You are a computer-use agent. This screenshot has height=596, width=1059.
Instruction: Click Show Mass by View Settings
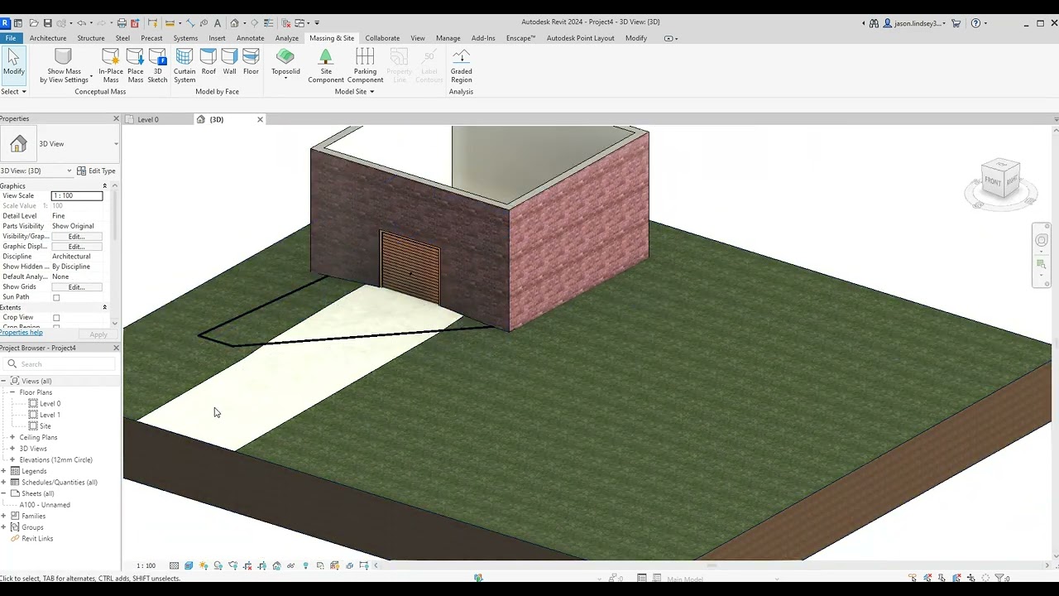click(64, 65)
